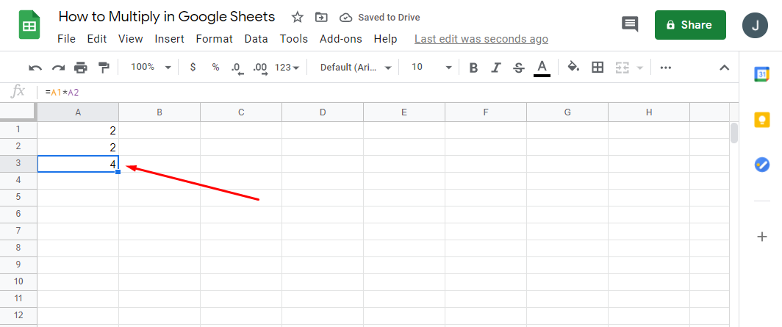Click the print icon

81,68
